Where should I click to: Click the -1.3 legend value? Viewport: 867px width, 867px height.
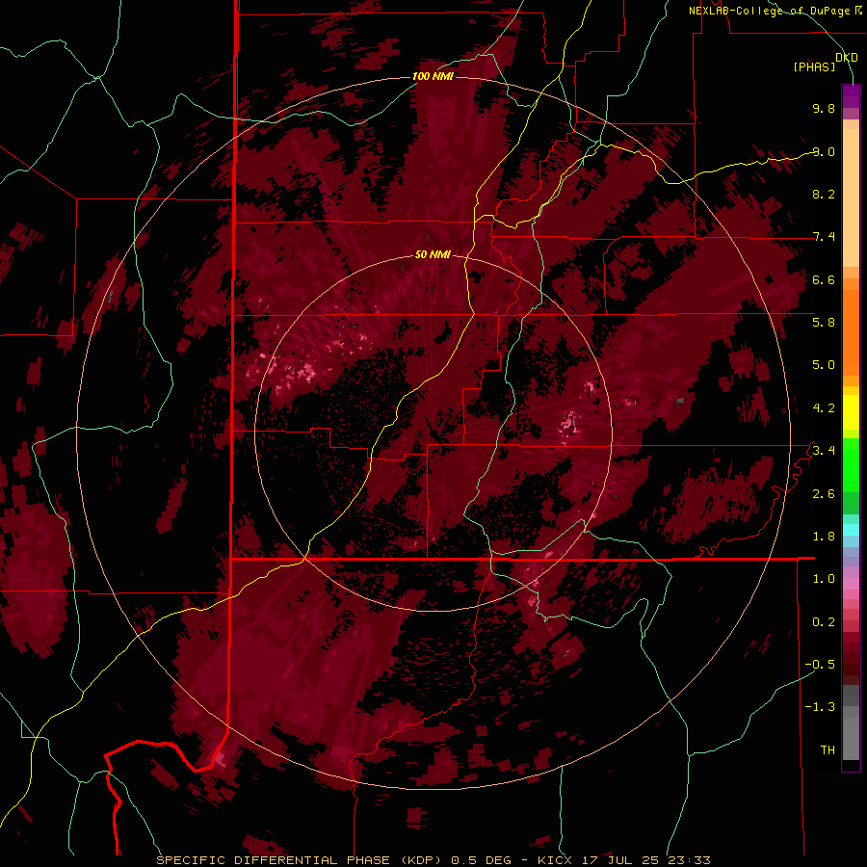820,707
